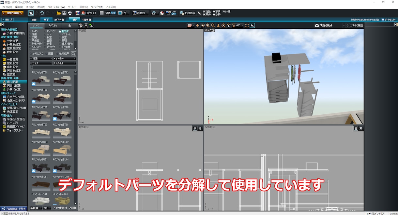
Task: Open the 四面図 view layout dropdown
Action: pyautogui.click(x=141, y=13)
